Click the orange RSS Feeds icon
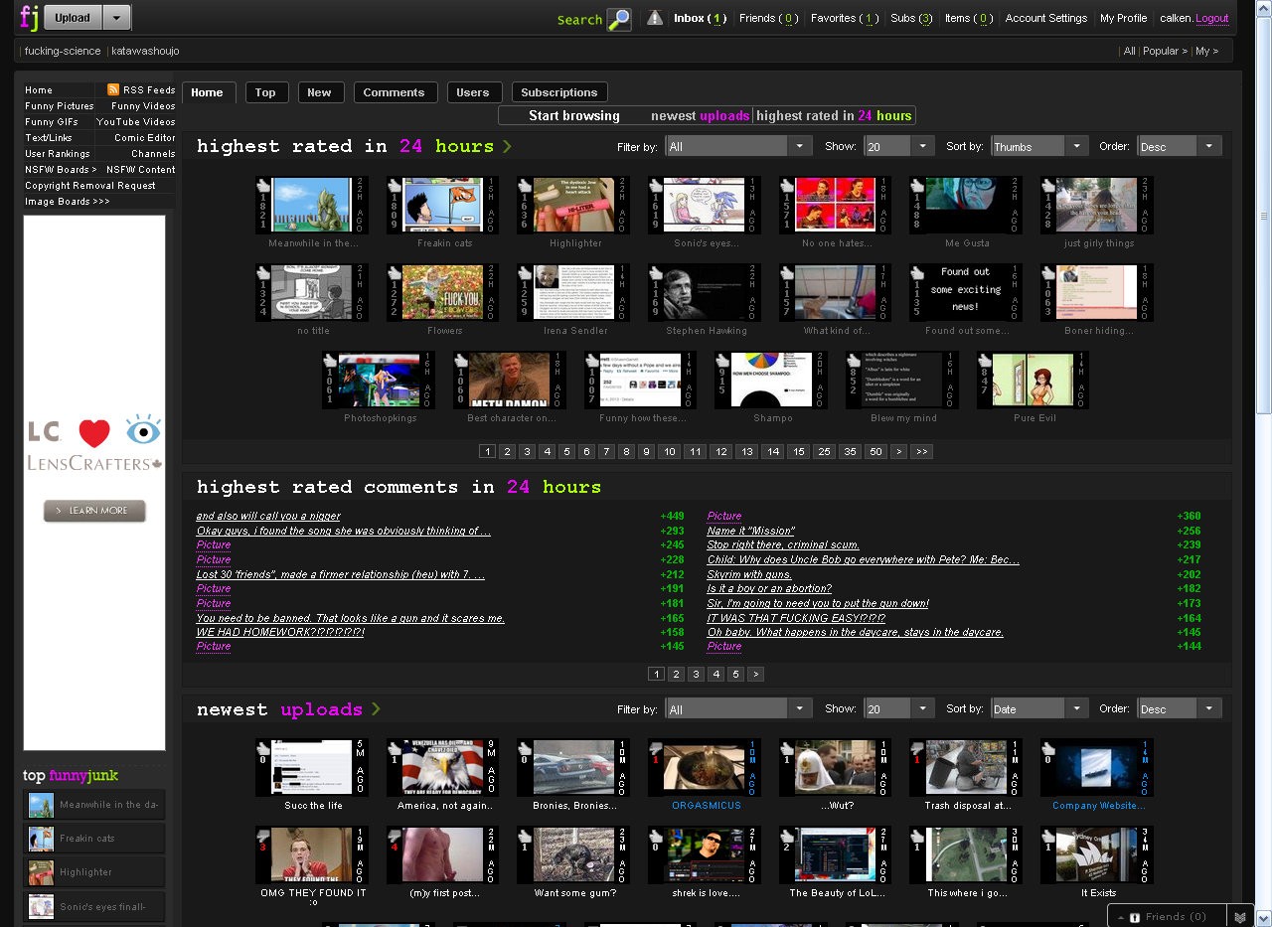Viewport: 1272px width, 927px height. tap(112, 89)
